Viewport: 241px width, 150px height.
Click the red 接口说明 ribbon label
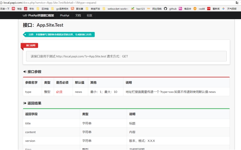[30, 45]
